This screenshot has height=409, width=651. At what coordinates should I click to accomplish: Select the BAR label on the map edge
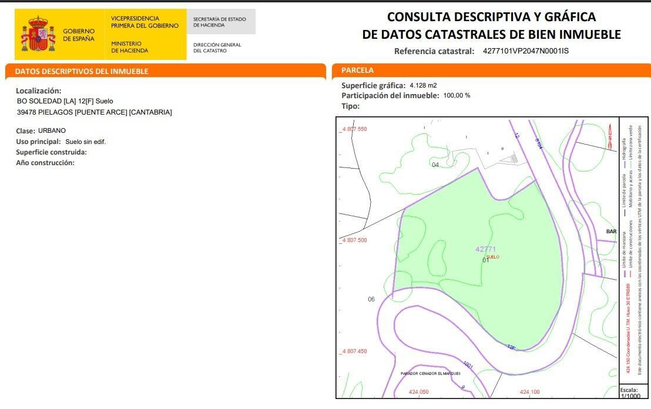[610, 232]
